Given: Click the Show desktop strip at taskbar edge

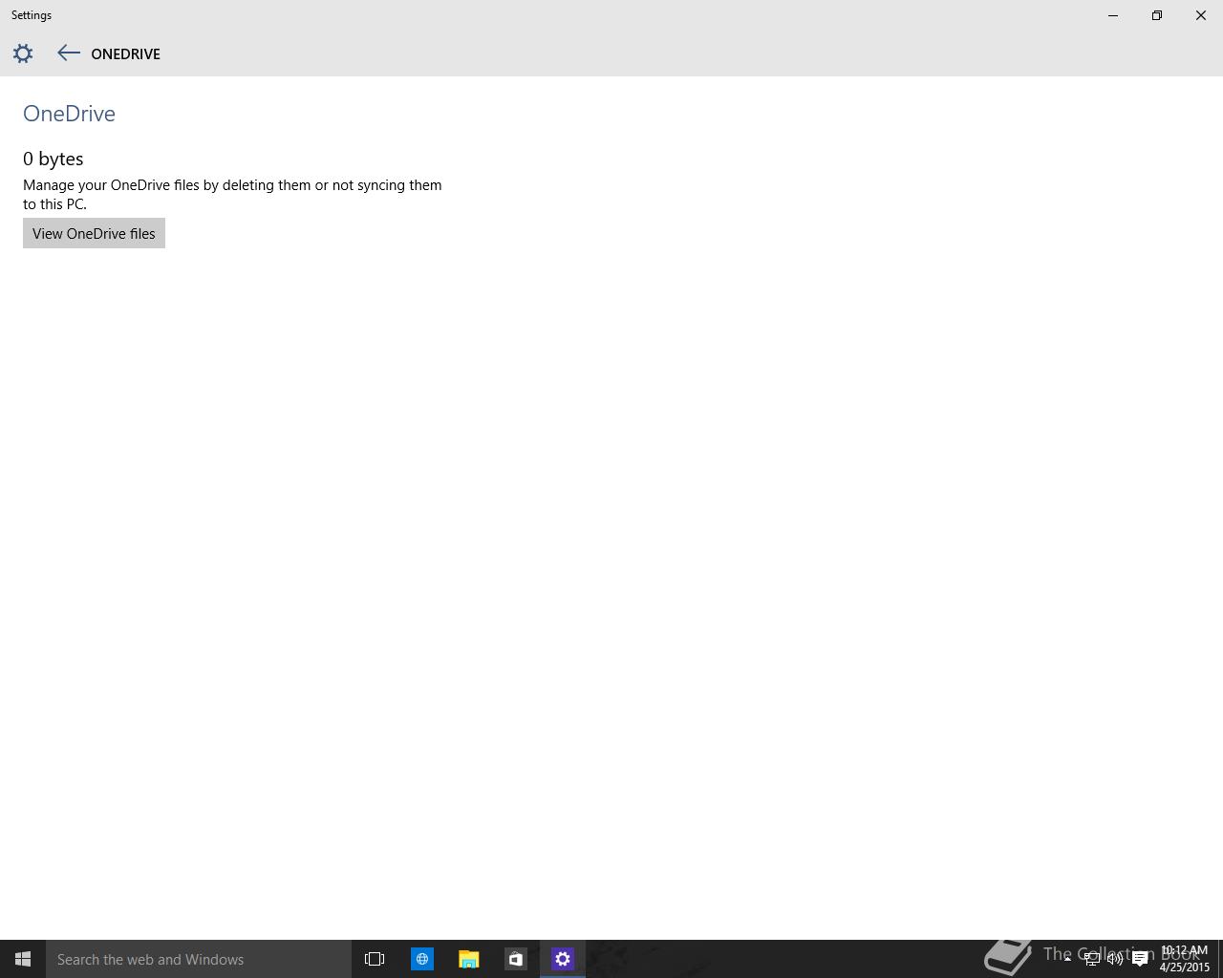Looking at the screenshot, I should tap(1220, 959).
